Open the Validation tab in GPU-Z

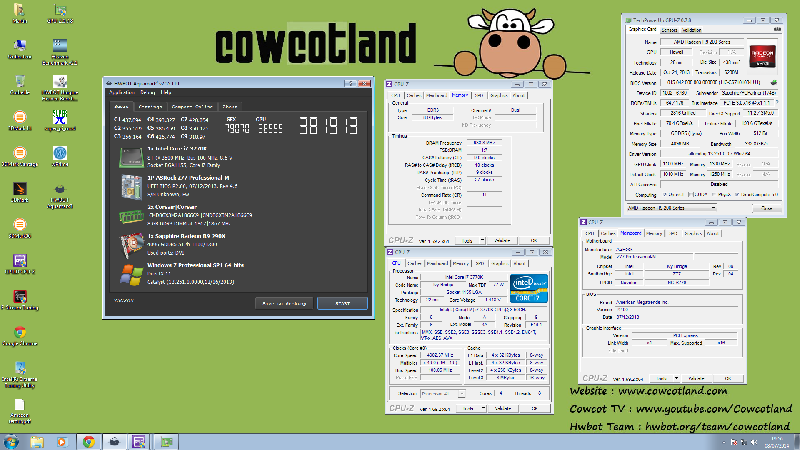click(692, 30)
